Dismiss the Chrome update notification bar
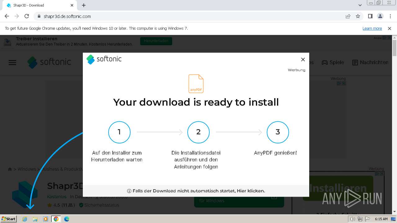Image resolution: width=397 pixels, height=223 pixels. [390, 28]
